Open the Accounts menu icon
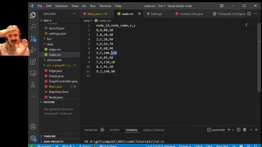262x147 pixels. click(33, 127)
